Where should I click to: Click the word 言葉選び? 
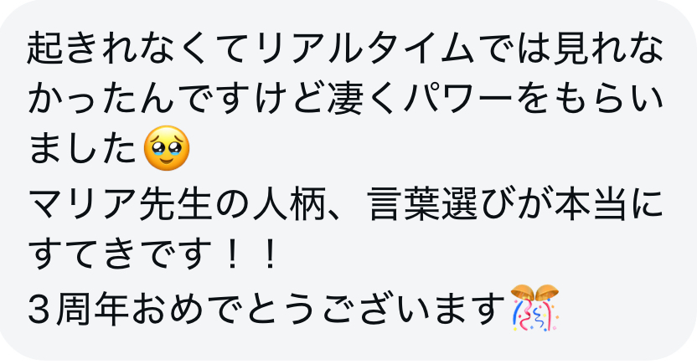(x=440, y=207)
